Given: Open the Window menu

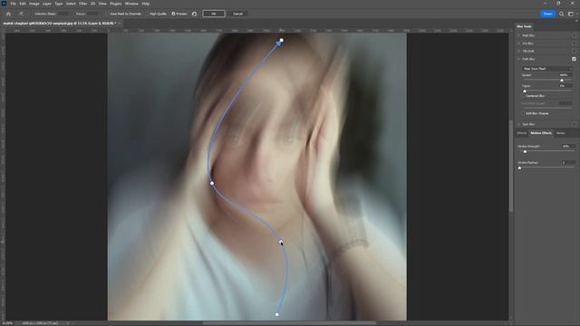Looking at the screenshot, I should click(131, 4).
